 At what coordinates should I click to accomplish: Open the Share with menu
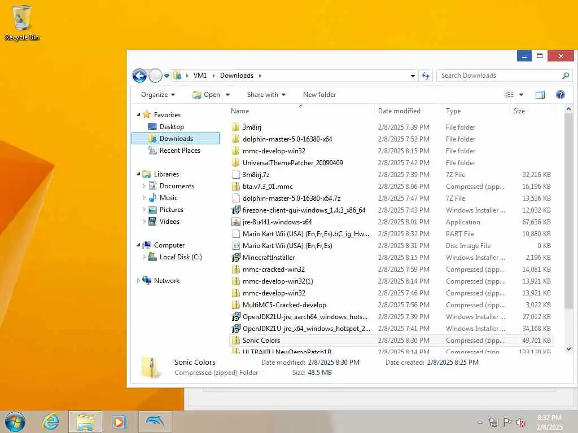pyautogui.click(x=266, y=95)
